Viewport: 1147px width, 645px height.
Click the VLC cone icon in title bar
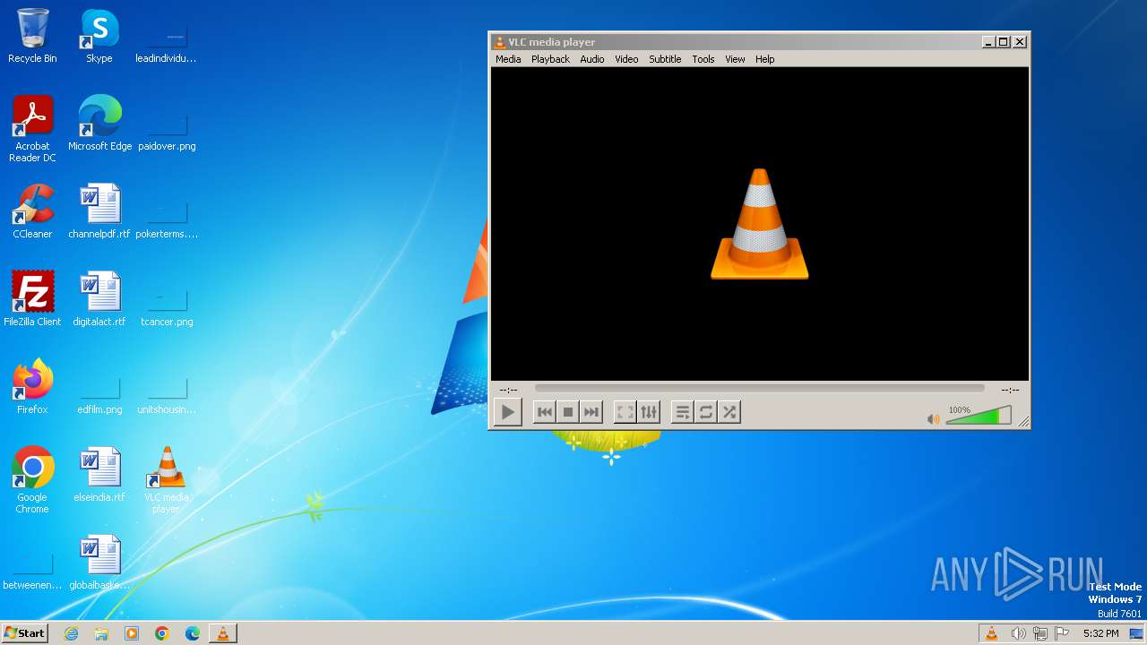click(500, 42)
